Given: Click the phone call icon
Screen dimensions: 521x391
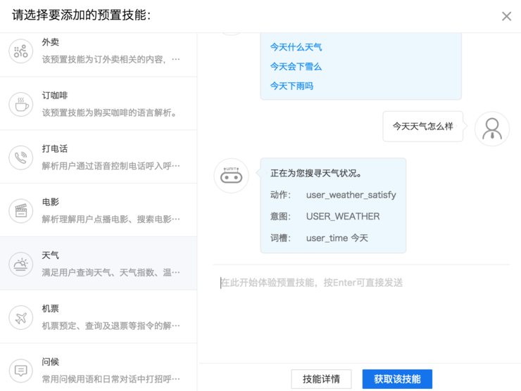Looking at the screenshot, I should point(21,158).
